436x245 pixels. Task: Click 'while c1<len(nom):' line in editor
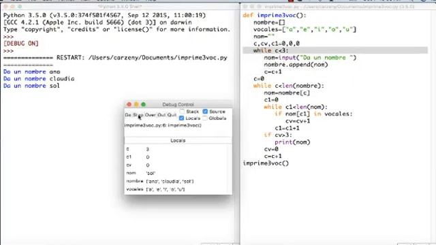pyautogui.click(x=296, y=107)
